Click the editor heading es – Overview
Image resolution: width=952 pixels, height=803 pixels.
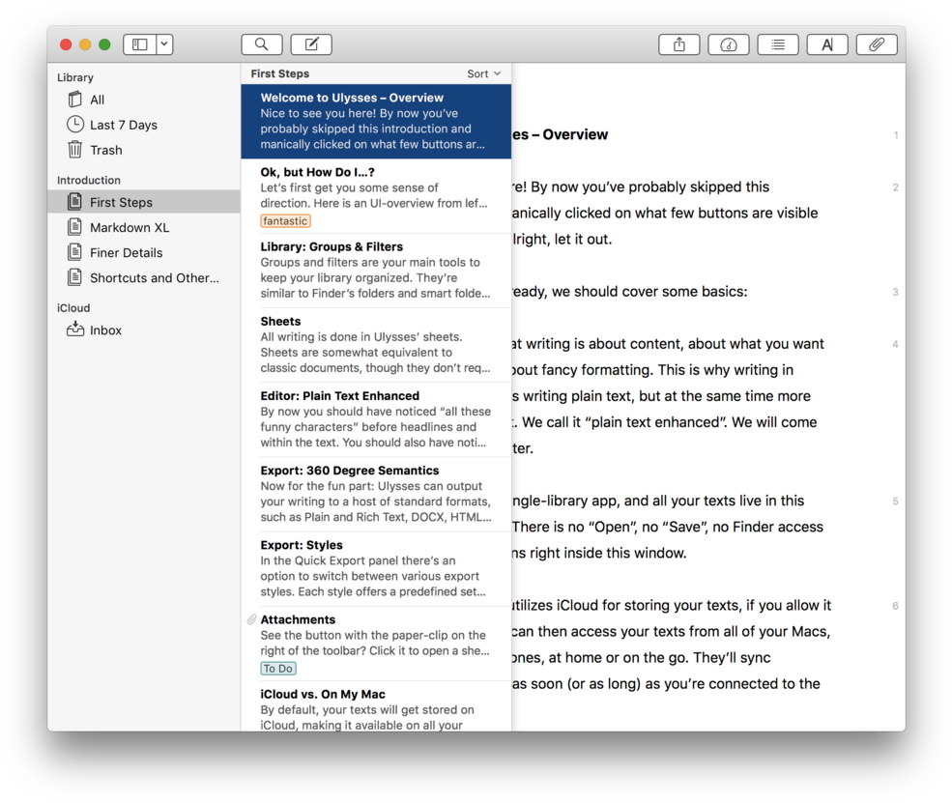click(560, 134)
